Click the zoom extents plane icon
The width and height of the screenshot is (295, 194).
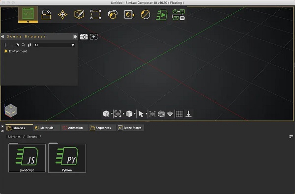point(152,114)
